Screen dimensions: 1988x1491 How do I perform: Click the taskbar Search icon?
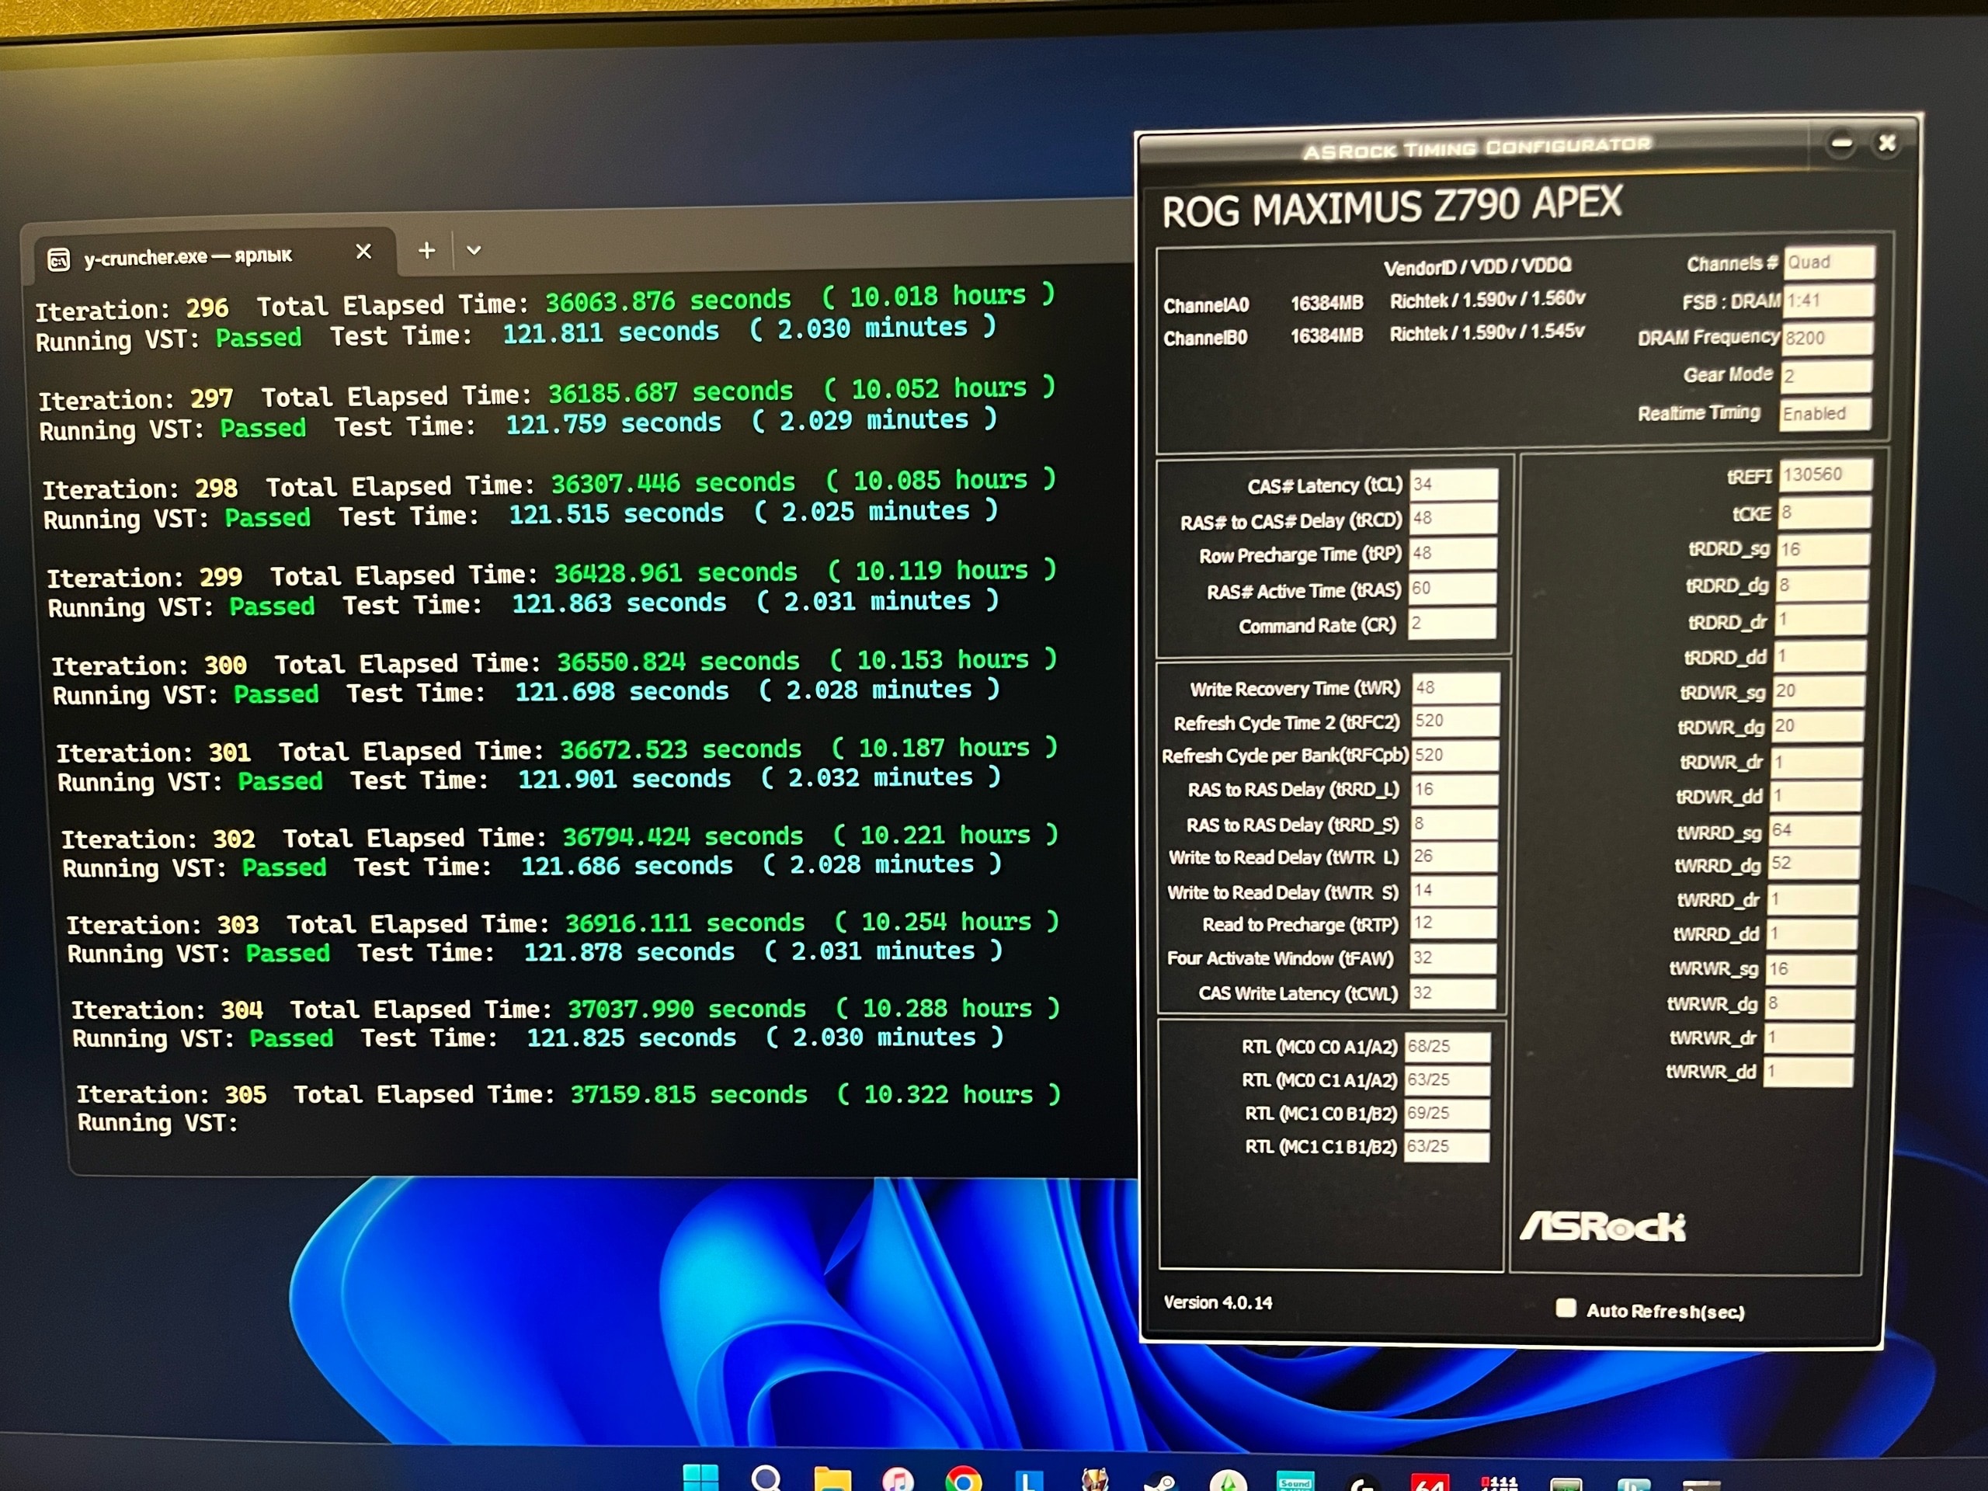[x=766, y=1479]
